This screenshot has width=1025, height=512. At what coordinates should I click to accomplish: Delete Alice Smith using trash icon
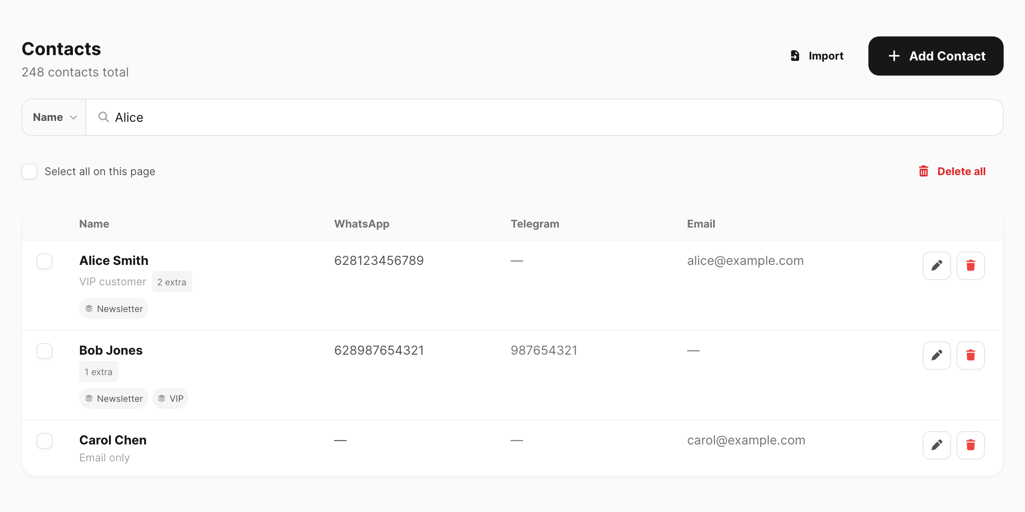(x=970, y=266)
